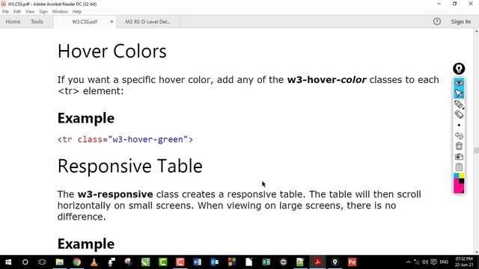Image resolution: width=479 pixels, height=269 pixels.
Task: Click the Epic Pen nib logo icon
Action: (459, 69)
